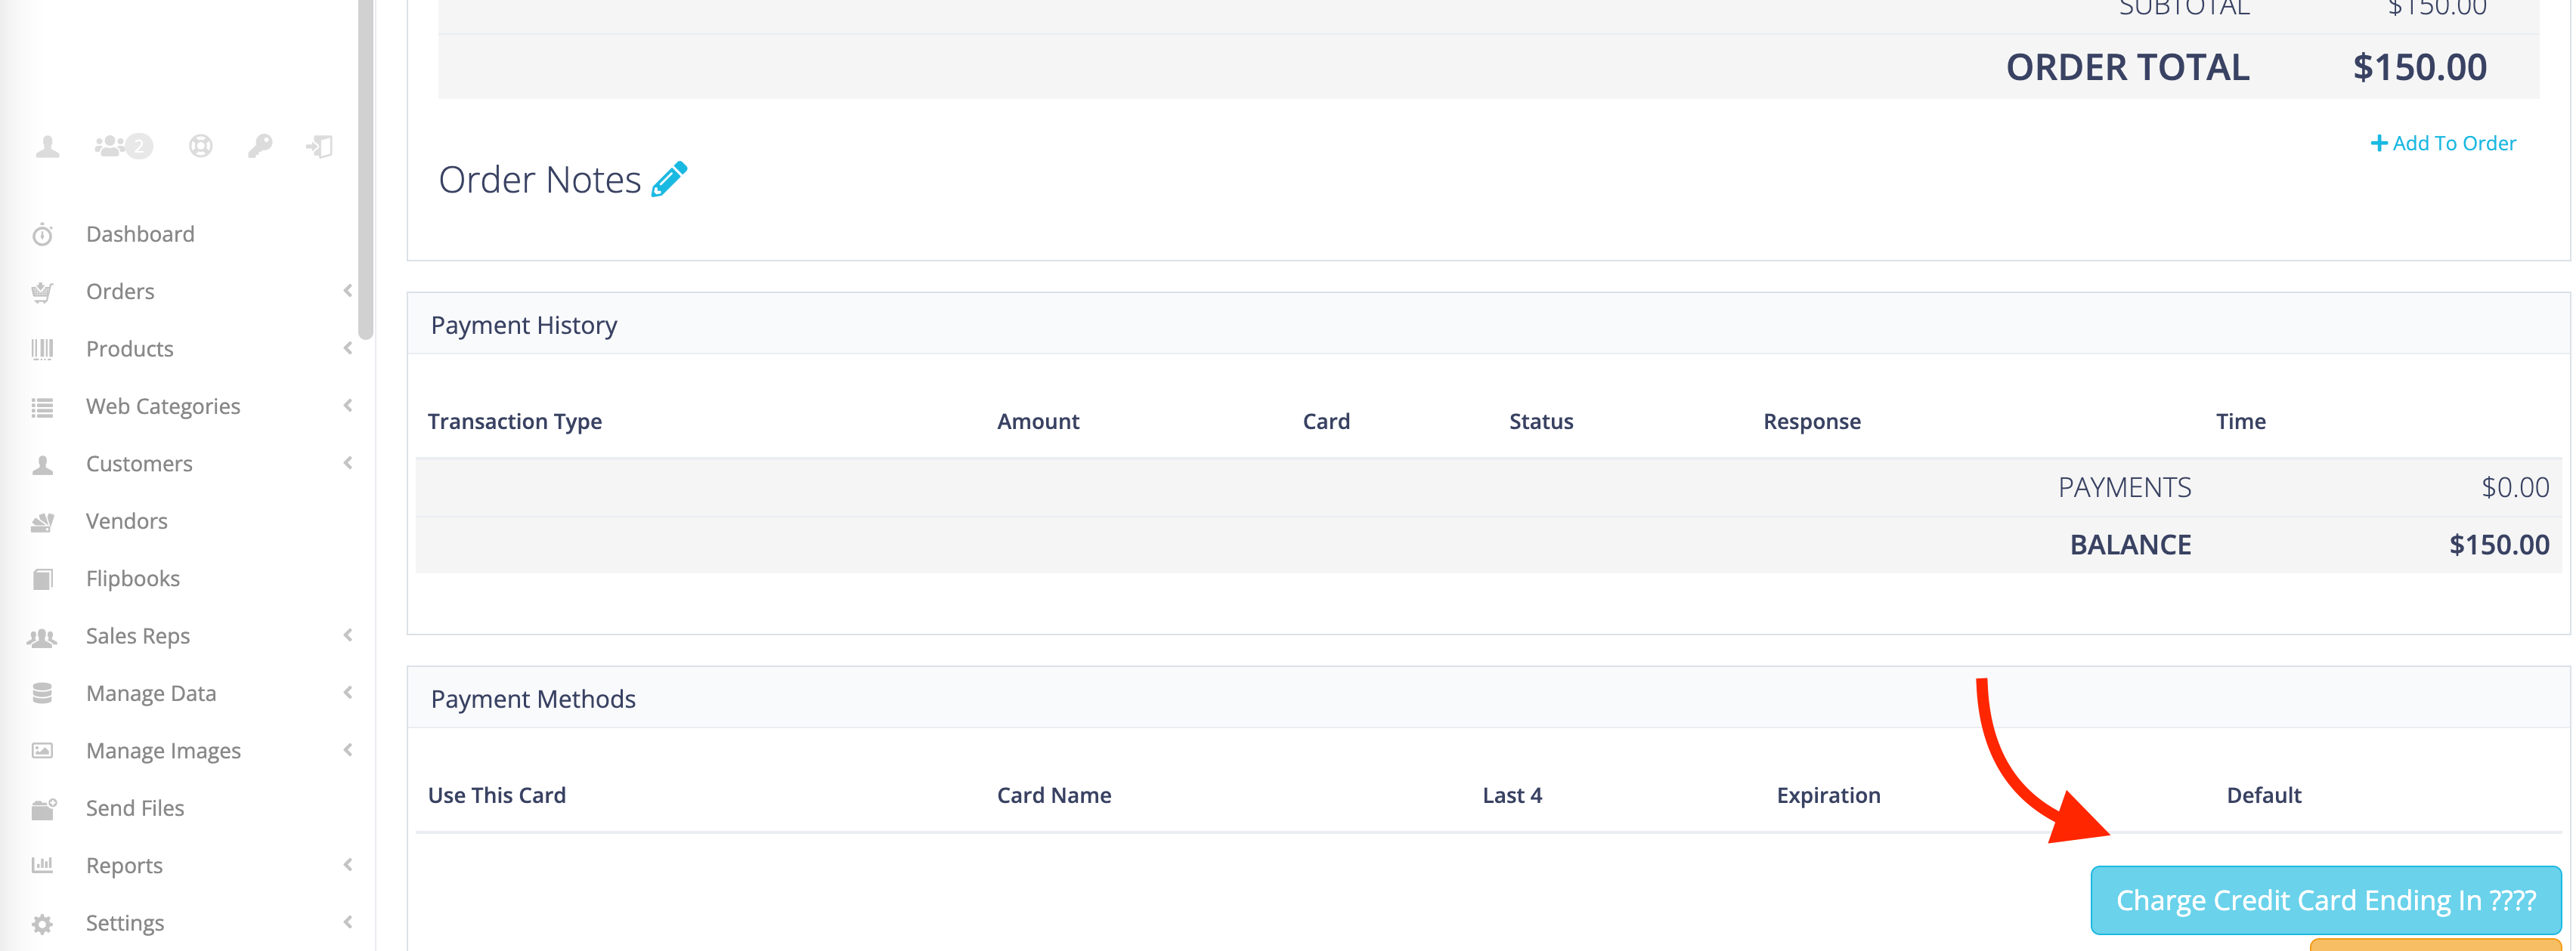The width and height of the screenshot is (2576, 951).
Task: Click the Manage Data database icon
Action: coord(42,693)
